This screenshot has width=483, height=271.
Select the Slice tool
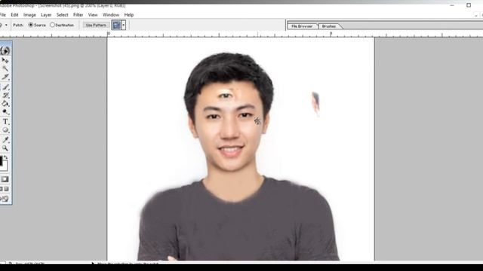(x=5, y=77)
